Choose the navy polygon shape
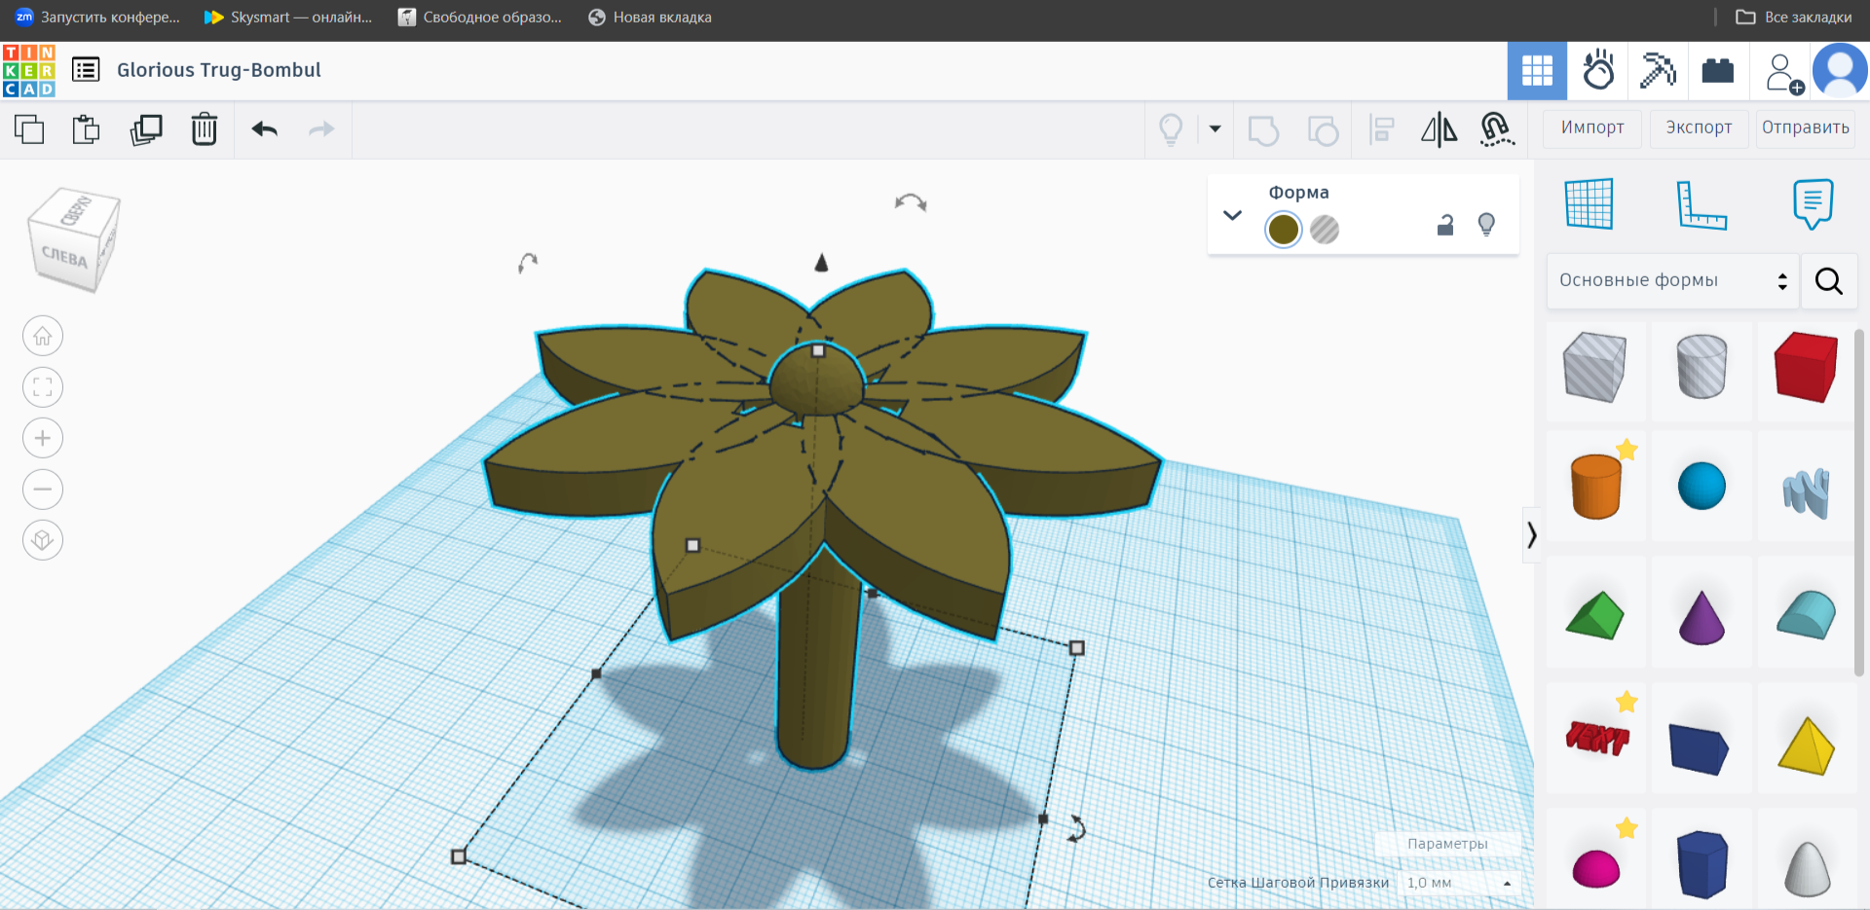The image size is (1870, 910). 1702,864
